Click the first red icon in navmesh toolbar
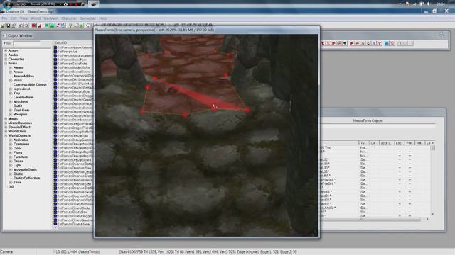 pos(323,43)
